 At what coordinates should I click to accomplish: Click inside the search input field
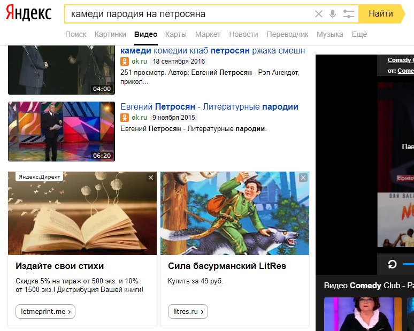pos(187,14)
